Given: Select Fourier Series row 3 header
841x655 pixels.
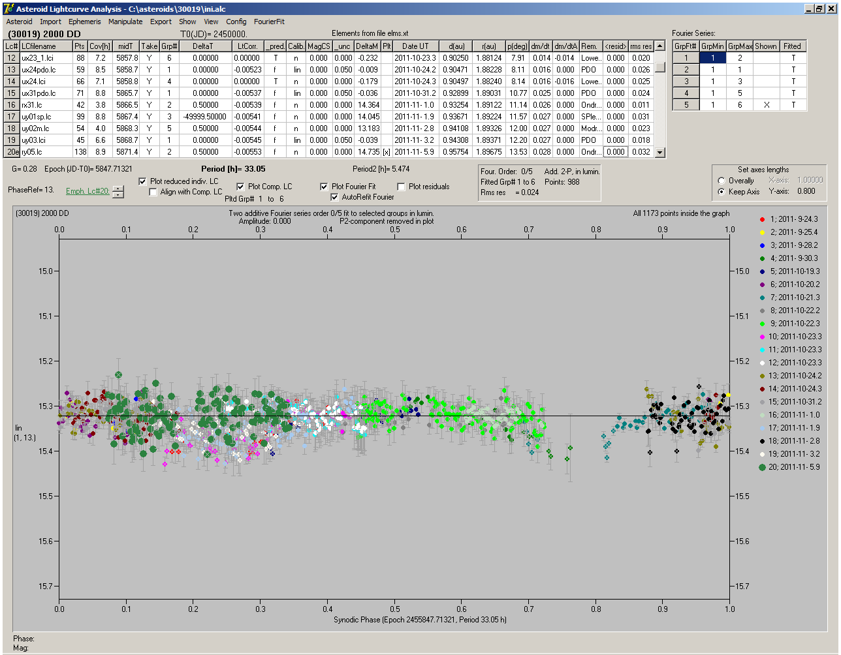Looking at the screenshot, I should click(686, 82).
